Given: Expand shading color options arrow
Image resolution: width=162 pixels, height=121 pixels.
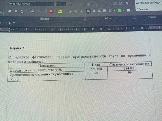Looking at the screenshot, I should click(x=123, y=10).
